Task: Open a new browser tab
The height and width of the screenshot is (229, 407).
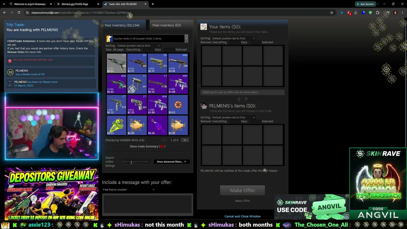Action: 153,4
